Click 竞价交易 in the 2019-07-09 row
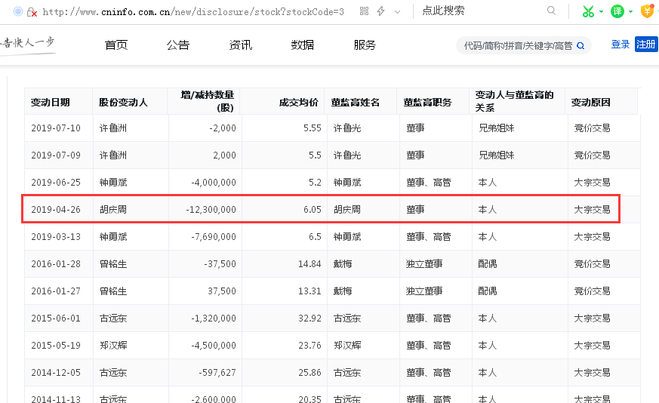 592,155
